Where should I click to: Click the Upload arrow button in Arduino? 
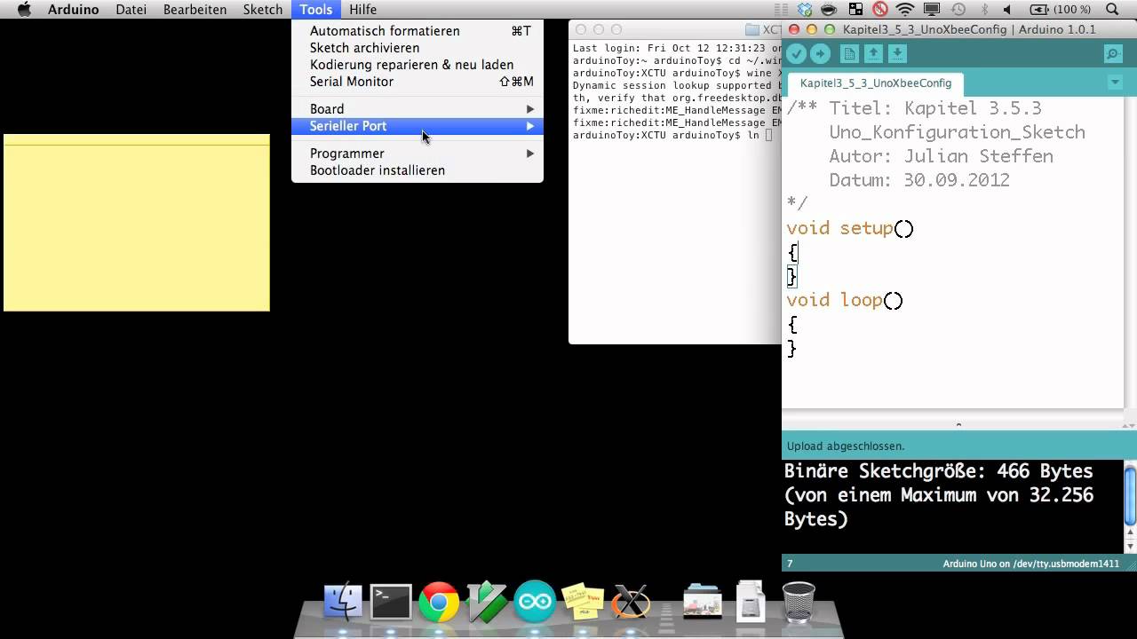pos(820,54)
